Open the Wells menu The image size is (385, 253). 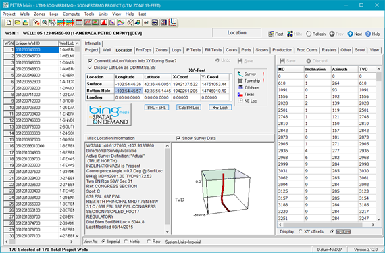coord(24,14)
